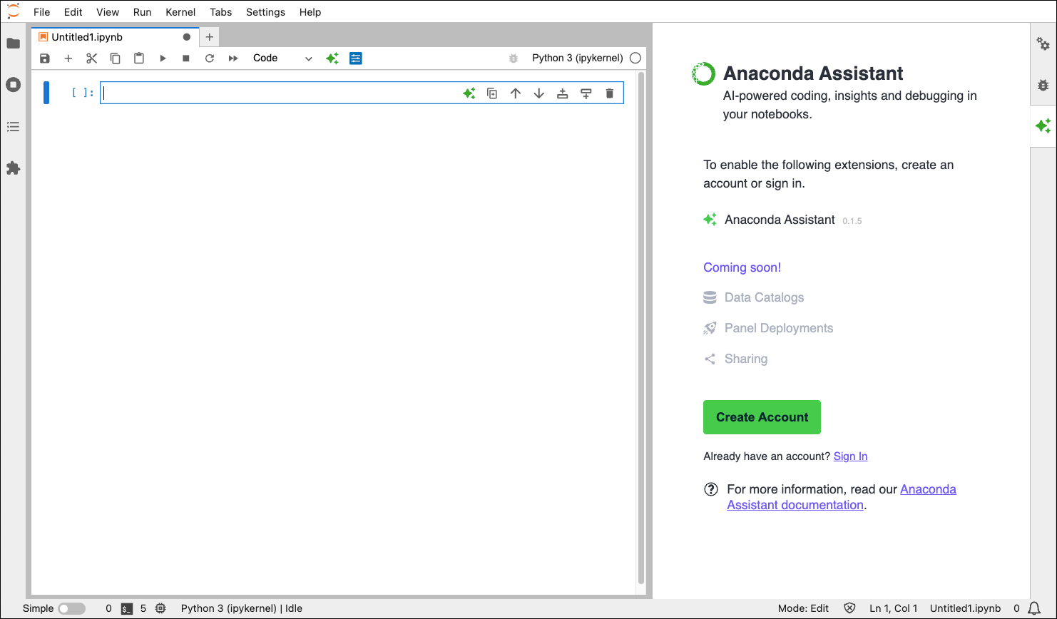This screenshot has width=1057, height=619.
Task: Open the File menu
Action: click(42, 12)
